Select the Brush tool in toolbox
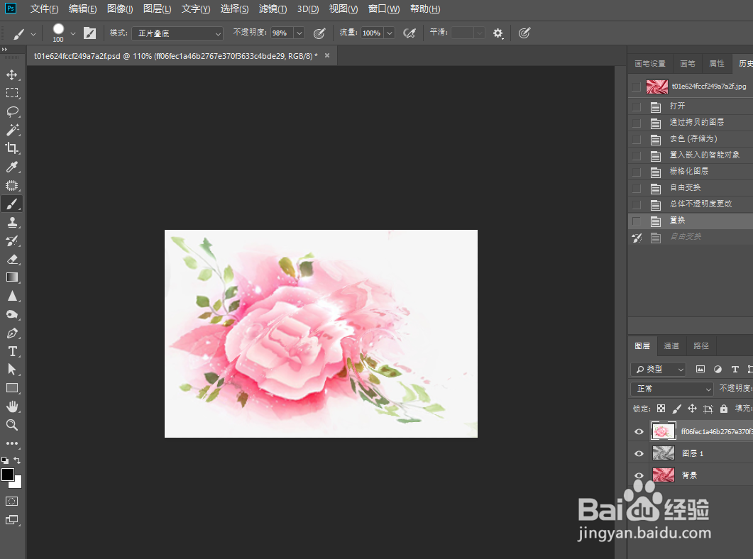 [12, 204]
